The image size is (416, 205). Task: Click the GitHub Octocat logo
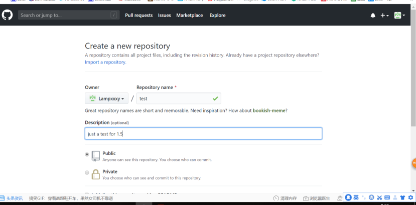7,15
